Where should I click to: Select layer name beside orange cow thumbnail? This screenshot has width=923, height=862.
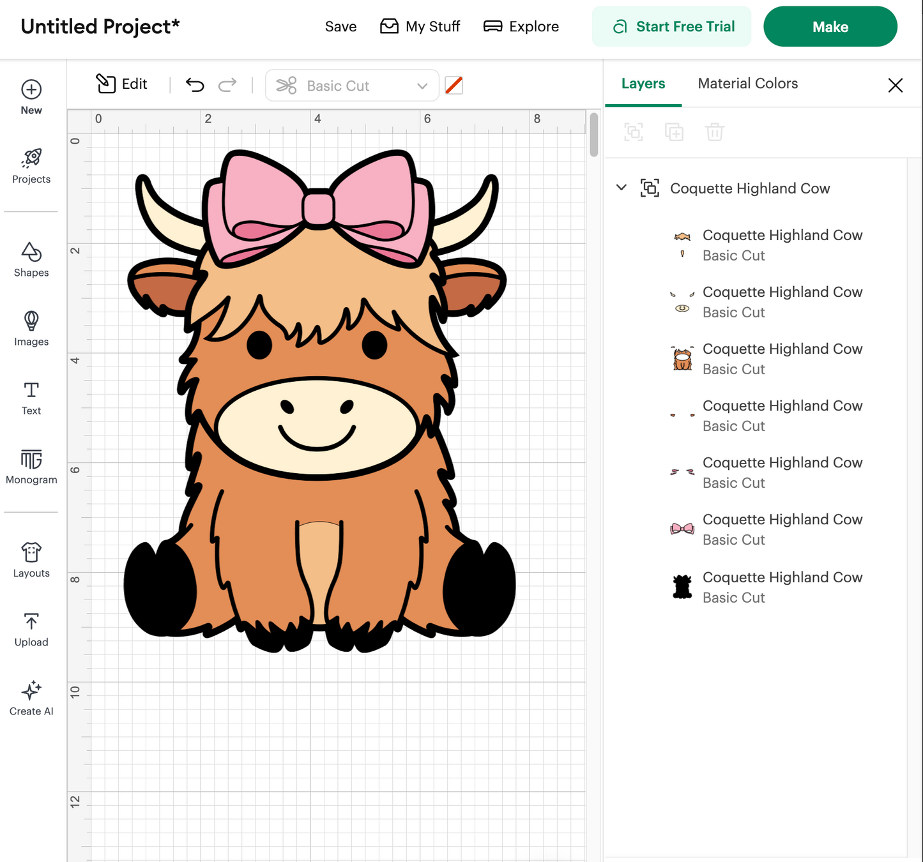click(x=782, y=349)
